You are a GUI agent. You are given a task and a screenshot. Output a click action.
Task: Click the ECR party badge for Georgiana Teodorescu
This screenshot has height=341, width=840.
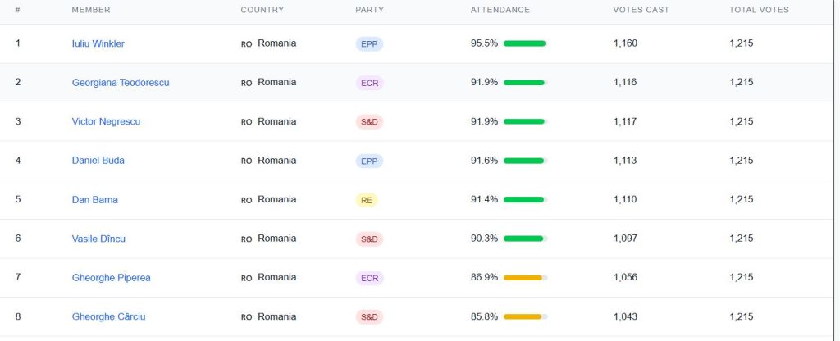tap(369, 83)
